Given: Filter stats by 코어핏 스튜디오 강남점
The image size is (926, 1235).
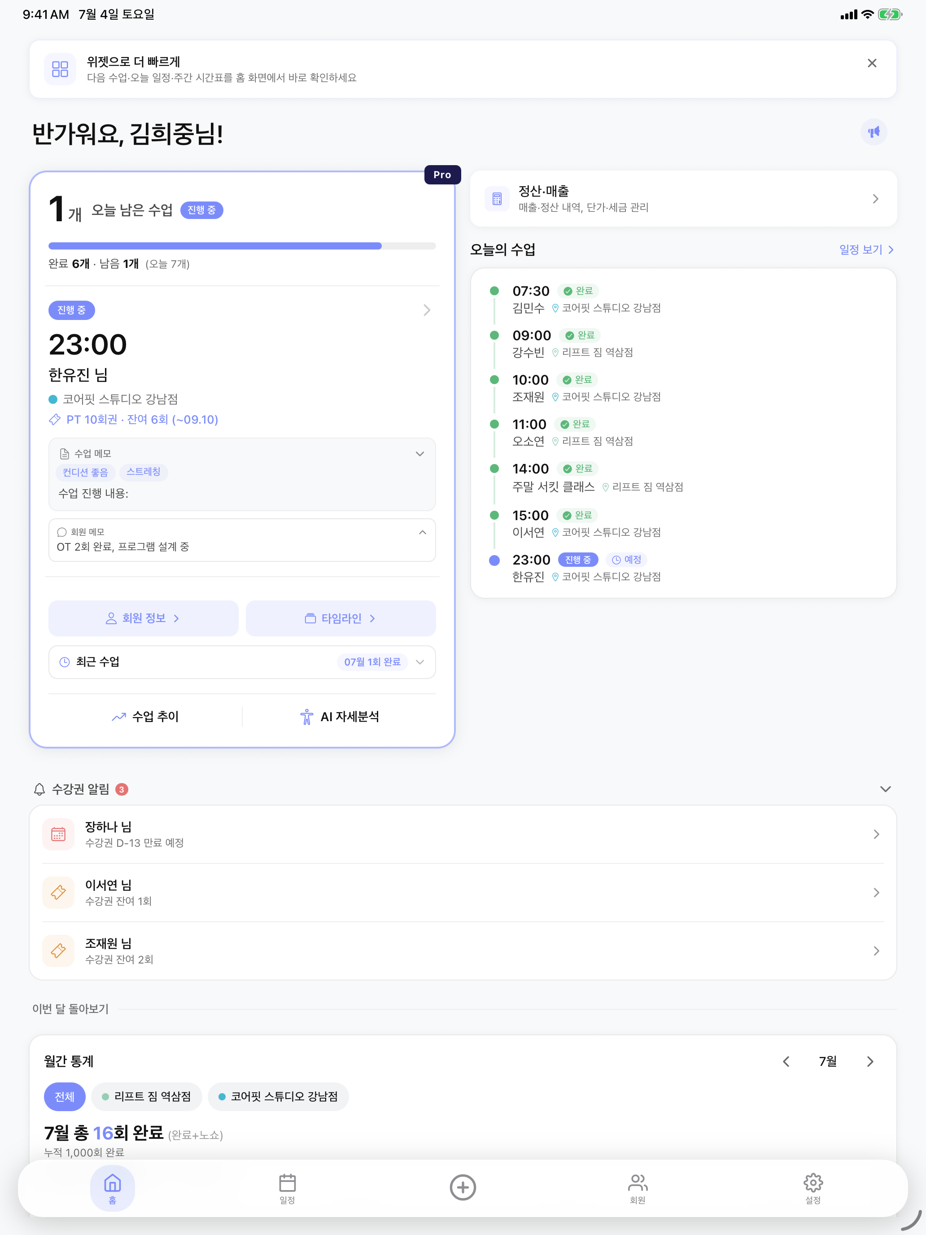Looking at the screenshot, I should coord(278,1096).
